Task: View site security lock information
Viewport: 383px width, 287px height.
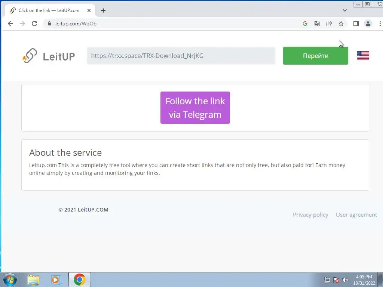Action: pos(49,24)
